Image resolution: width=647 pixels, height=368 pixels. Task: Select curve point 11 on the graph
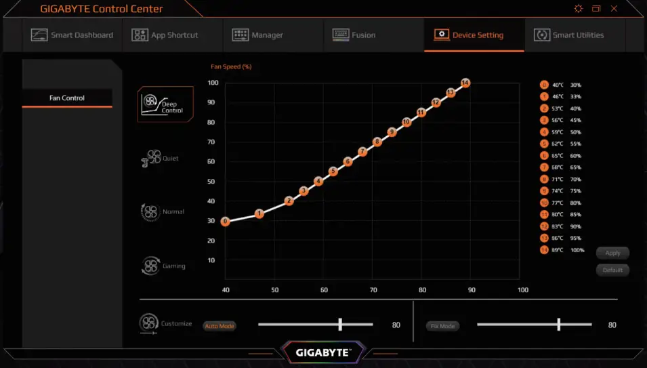coord(421,113)
